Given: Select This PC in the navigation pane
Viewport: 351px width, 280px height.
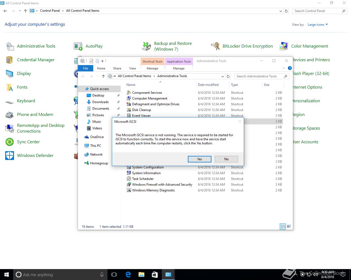Looking at the screenshot, I should click(95, 146).
